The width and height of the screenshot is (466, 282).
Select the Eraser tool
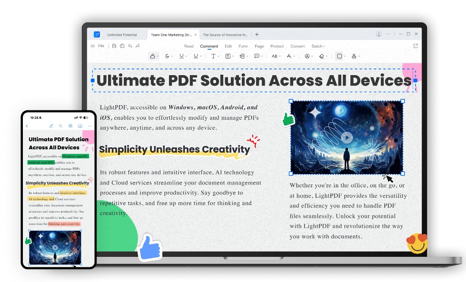pos(322,56)
